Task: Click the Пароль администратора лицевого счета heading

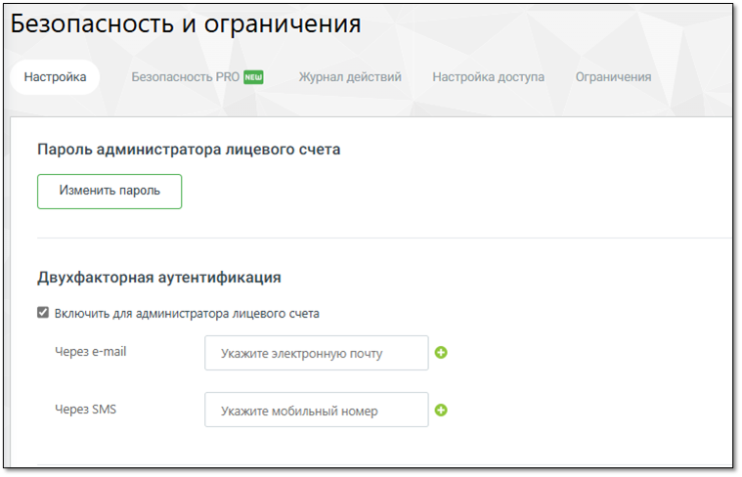Action: tap(189, 150)
